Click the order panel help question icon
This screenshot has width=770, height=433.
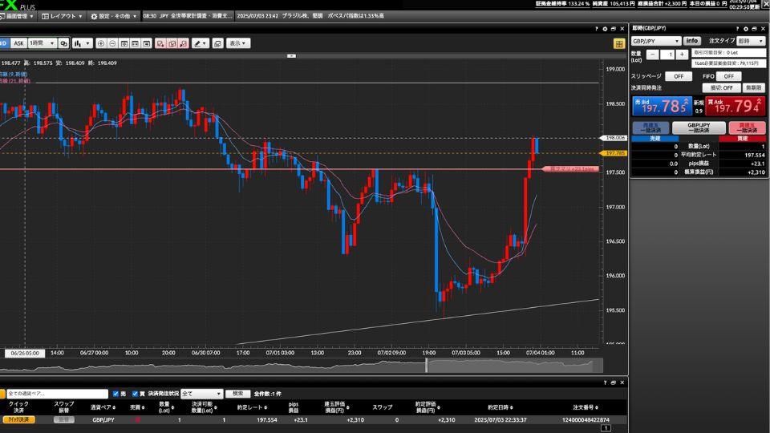coord(738,29)
